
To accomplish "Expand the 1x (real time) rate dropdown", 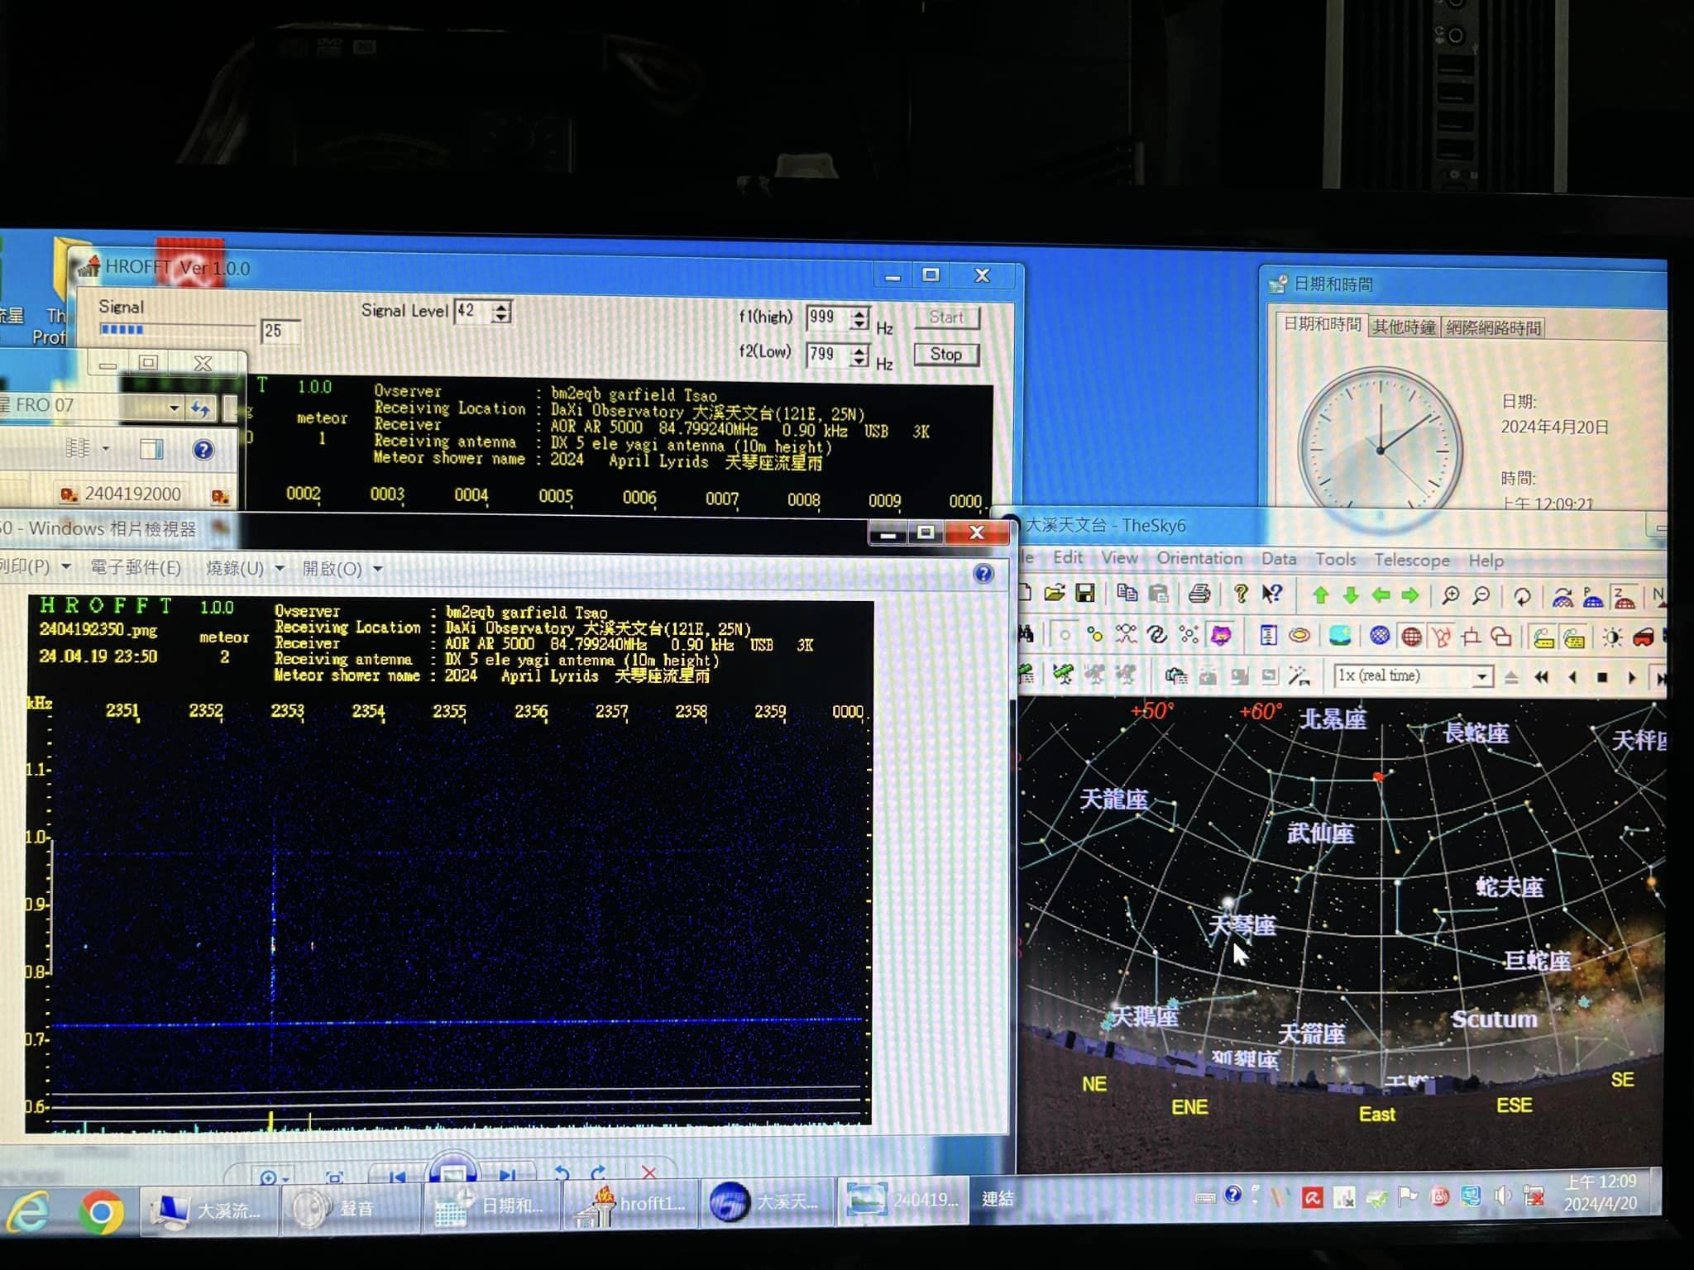I will point(1481,677).
